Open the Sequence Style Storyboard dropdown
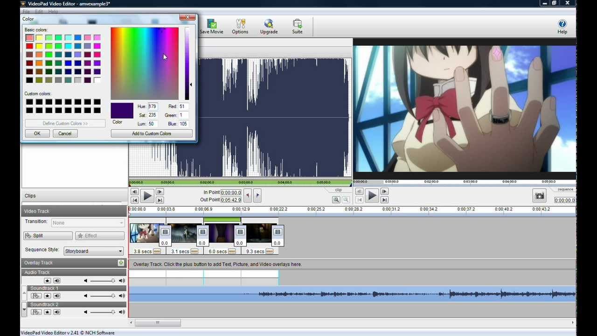 94,251
